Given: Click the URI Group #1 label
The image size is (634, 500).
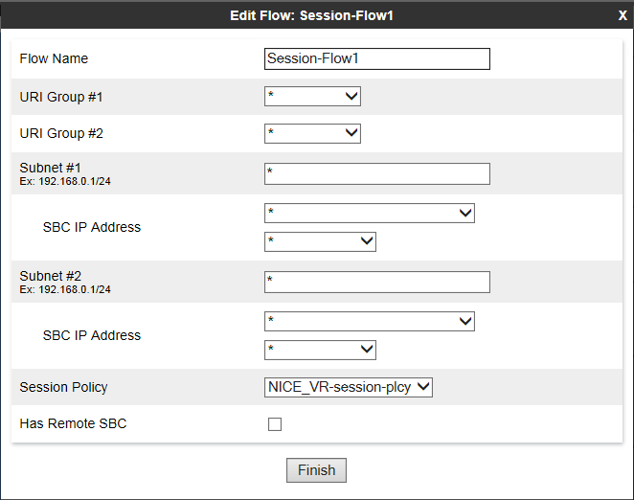Looking at the screenshot, I should [61, 97].
